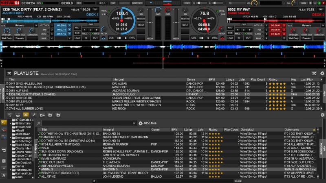The image size is (326, 183).
Task: Click deck 1 CUE button
Action: tap(111, 38)
